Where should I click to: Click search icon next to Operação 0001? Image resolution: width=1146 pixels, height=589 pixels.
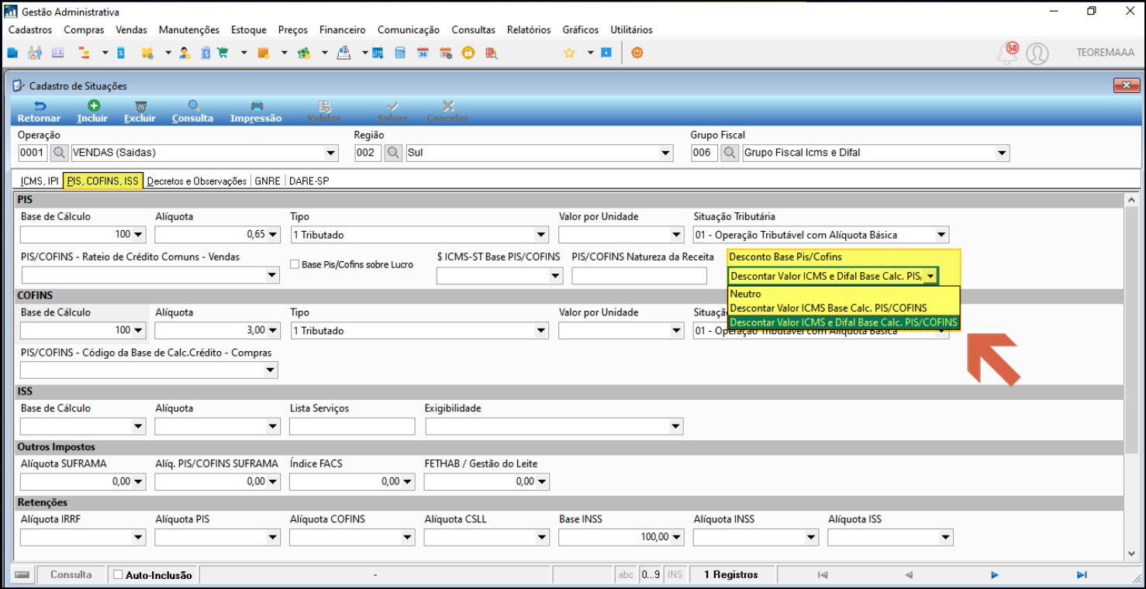point(59,153)
